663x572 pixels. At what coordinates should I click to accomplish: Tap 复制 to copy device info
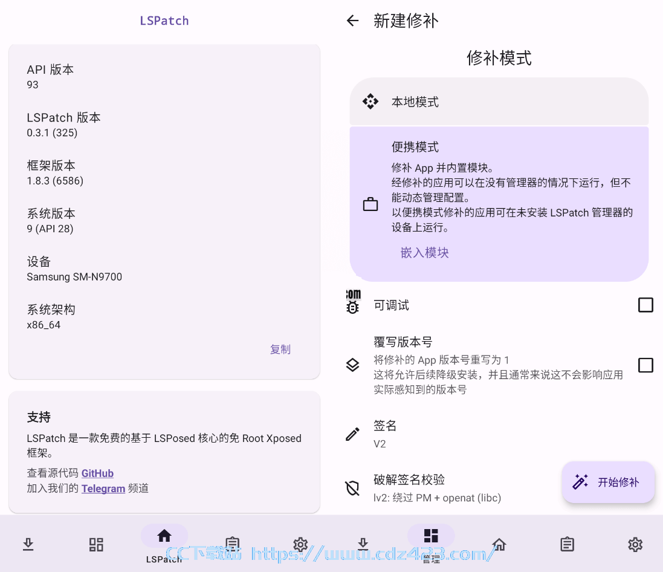tap(280, 349)
